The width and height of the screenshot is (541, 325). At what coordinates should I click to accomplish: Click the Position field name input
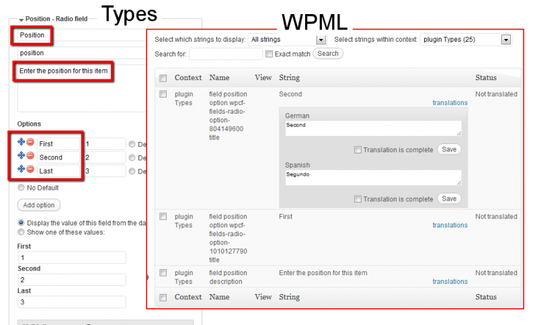point(82,35)
